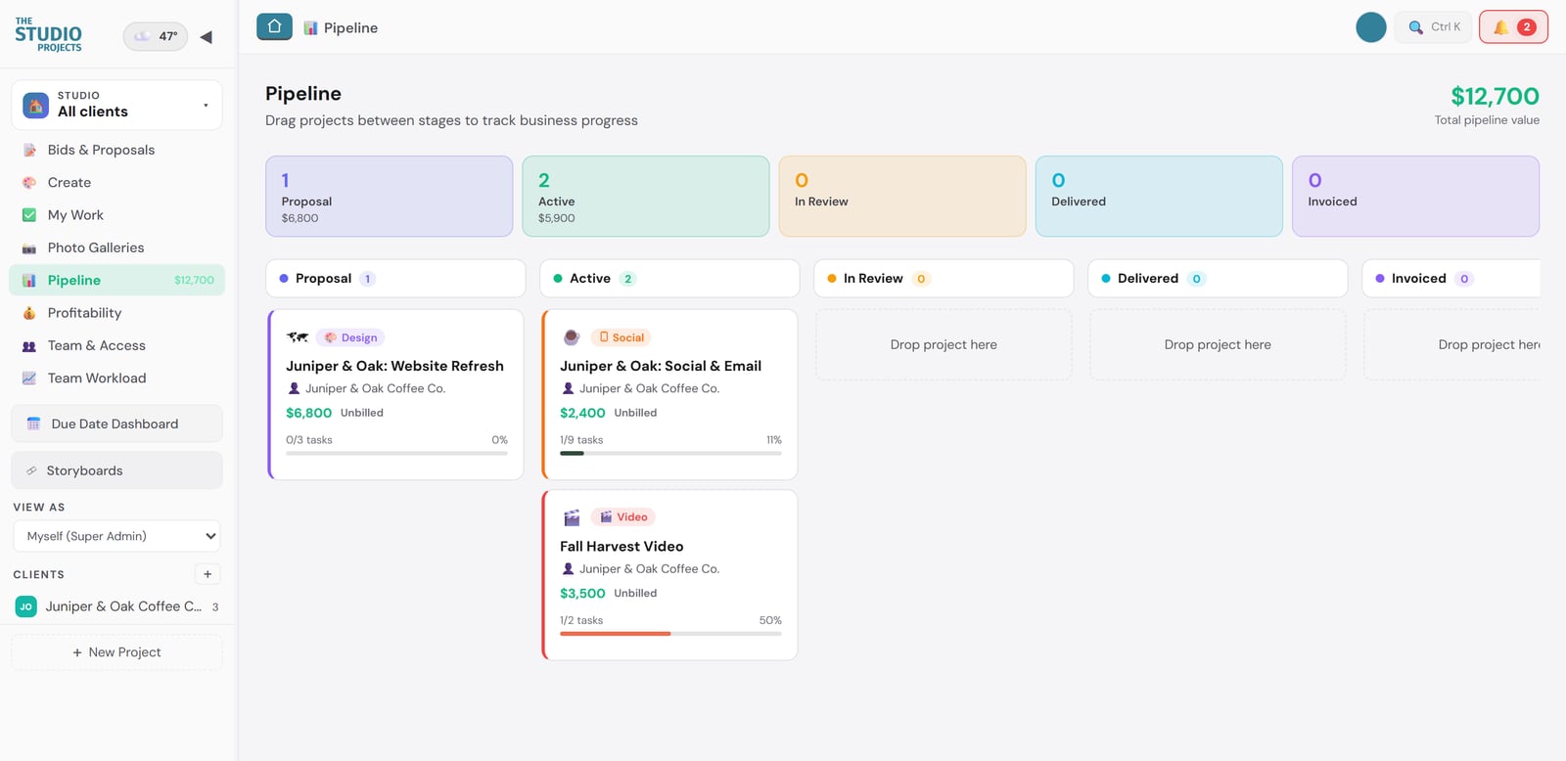Click the Team Workload chart icon
The width and height of the screenshot is (1566, 761).
29,378
